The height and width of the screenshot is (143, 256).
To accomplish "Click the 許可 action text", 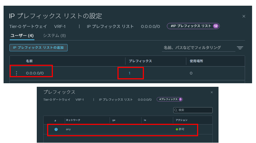I will point(181,129).
